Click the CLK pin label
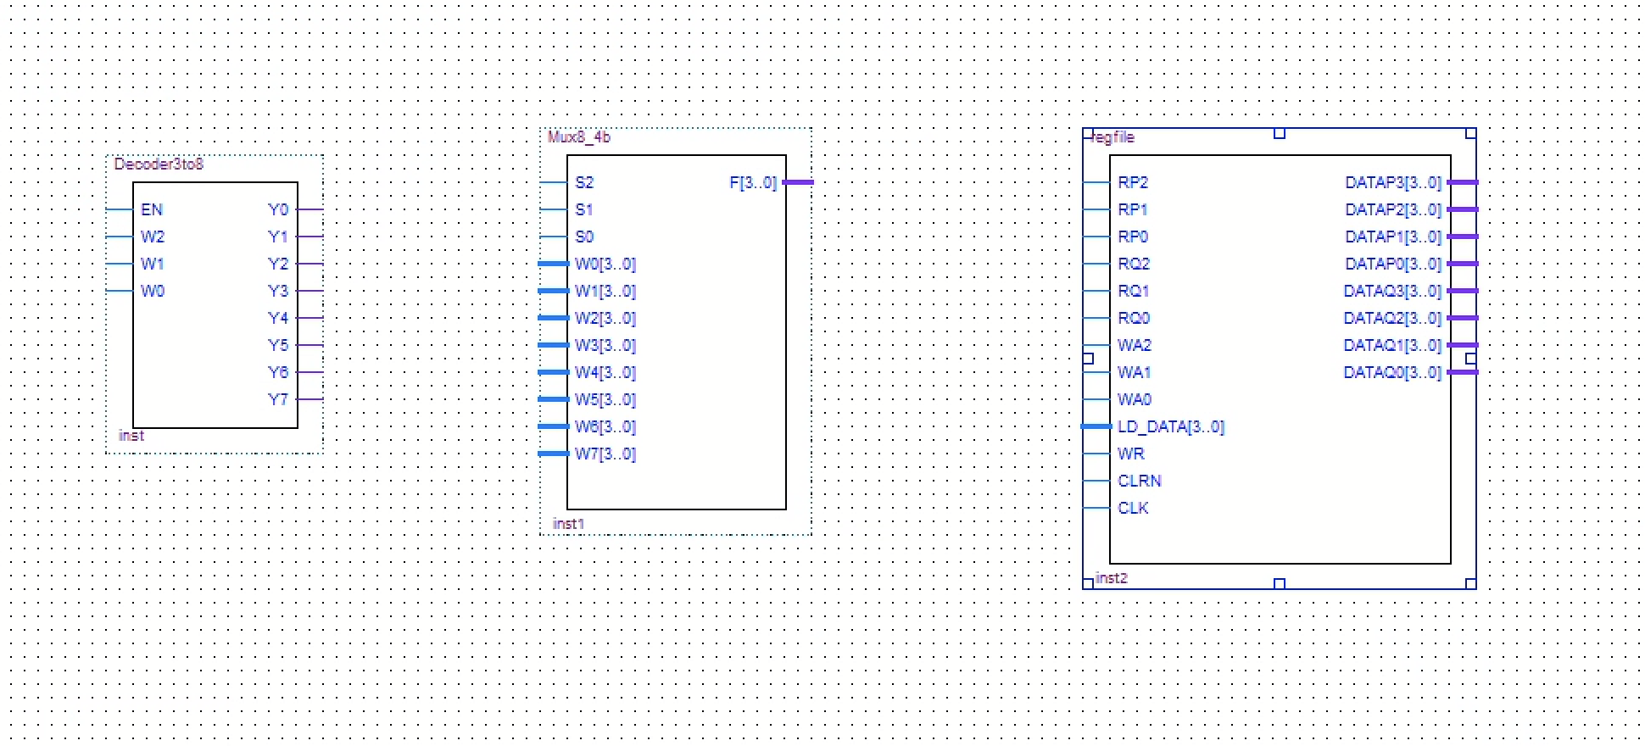Viewport: 1645px width, 746px height. coord(1133,508)
